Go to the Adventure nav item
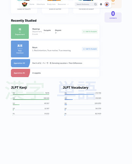The width and height of the screenshot is (132, 164). (41, 4)
